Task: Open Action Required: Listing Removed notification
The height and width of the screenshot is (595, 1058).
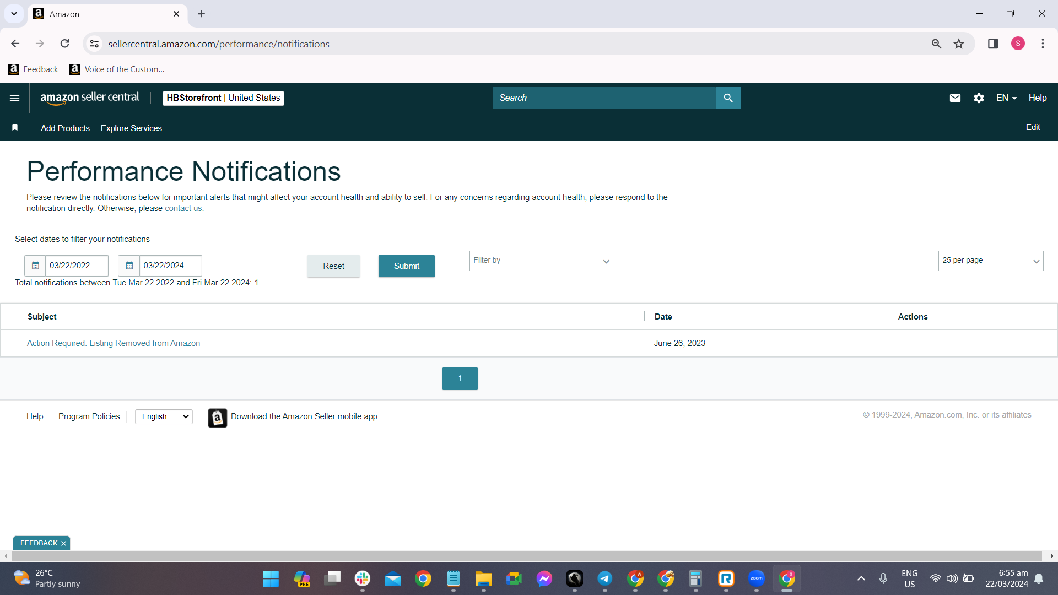Action: (x=114, y=343)
